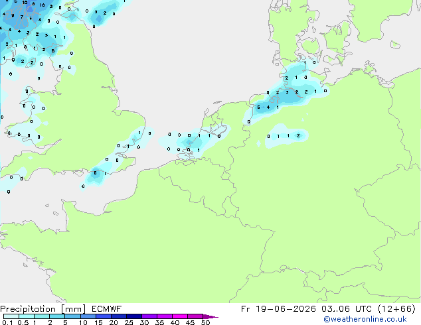421x325 pixels.
Task: Click the 'ECMWF' model label
Action: pyautogui.click(x=107, y=309)
